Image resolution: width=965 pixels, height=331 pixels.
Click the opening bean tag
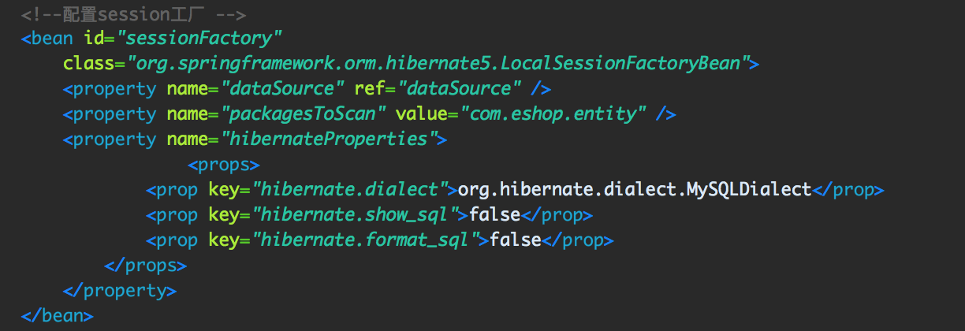coord(48,38)
